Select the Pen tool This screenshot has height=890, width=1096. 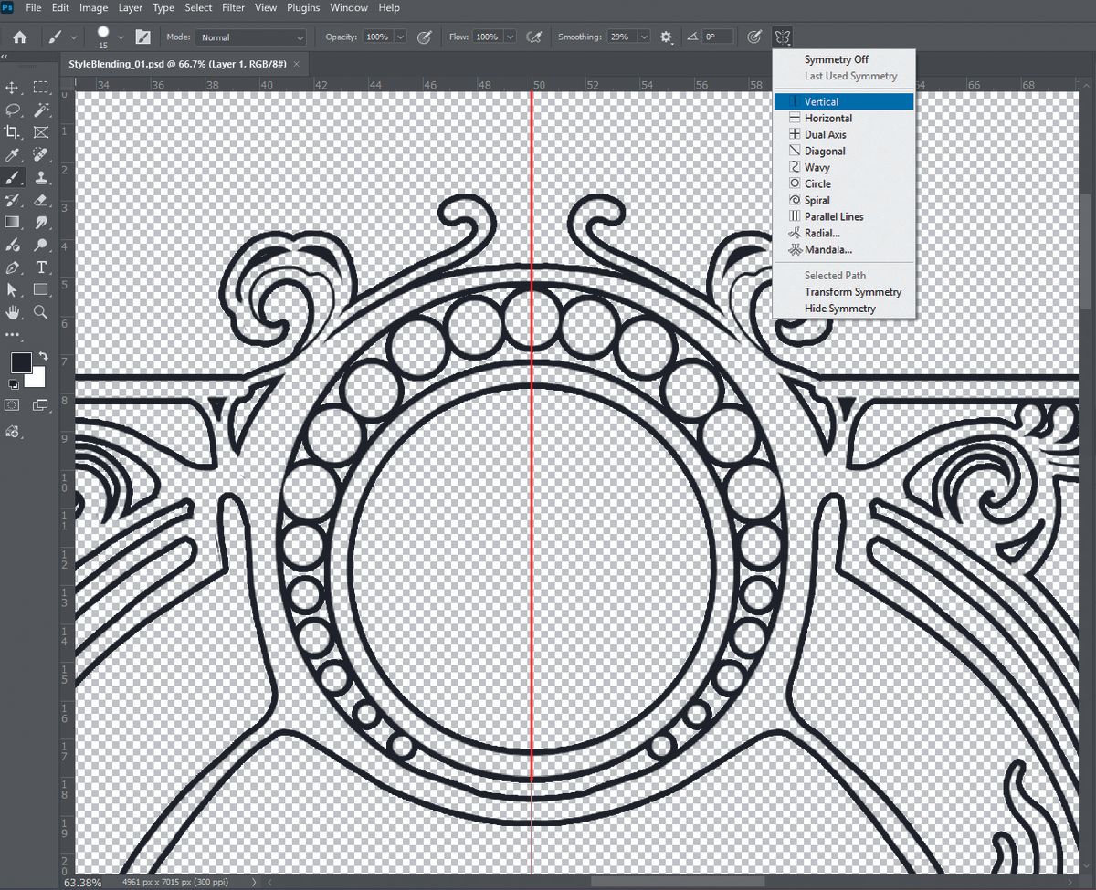(13, 267)
